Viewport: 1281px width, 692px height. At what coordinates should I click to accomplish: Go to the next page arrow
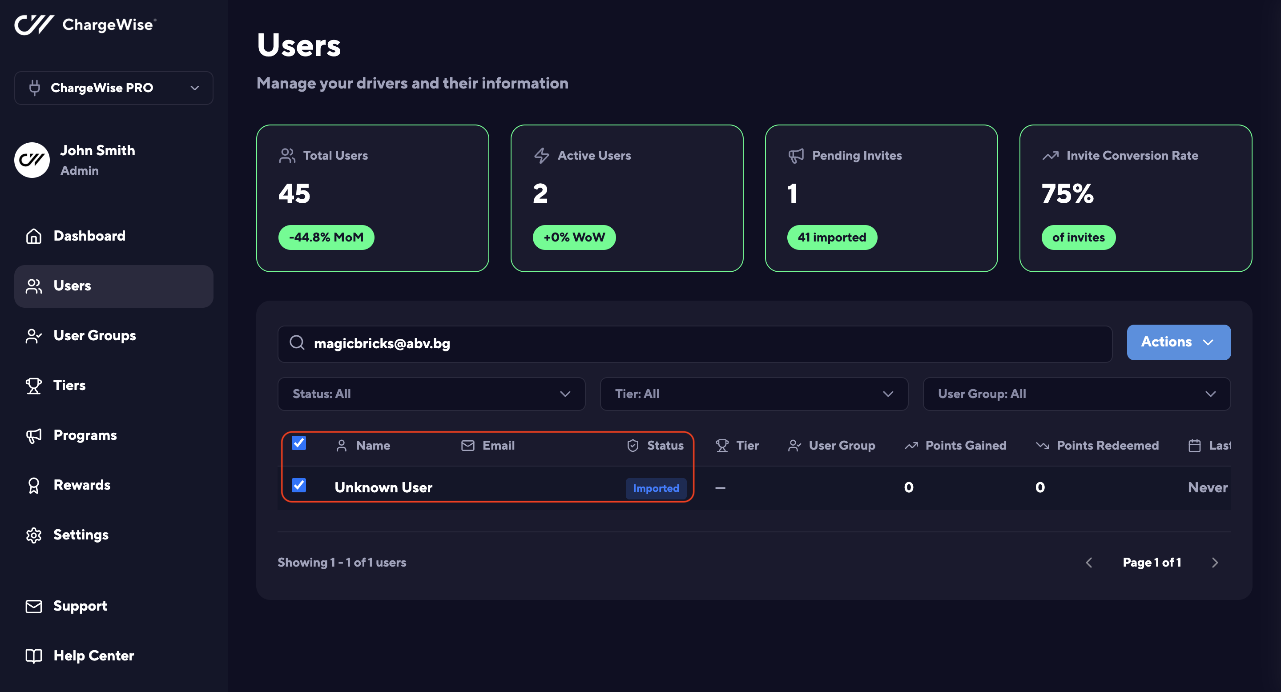(1215, 562)
